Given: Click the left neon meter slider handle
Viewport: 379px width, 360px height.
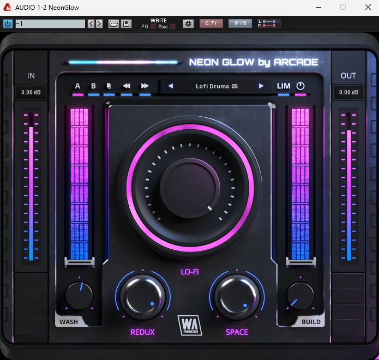Looking at the screenshot, I should pyautogui.click(x=80, y=262).
